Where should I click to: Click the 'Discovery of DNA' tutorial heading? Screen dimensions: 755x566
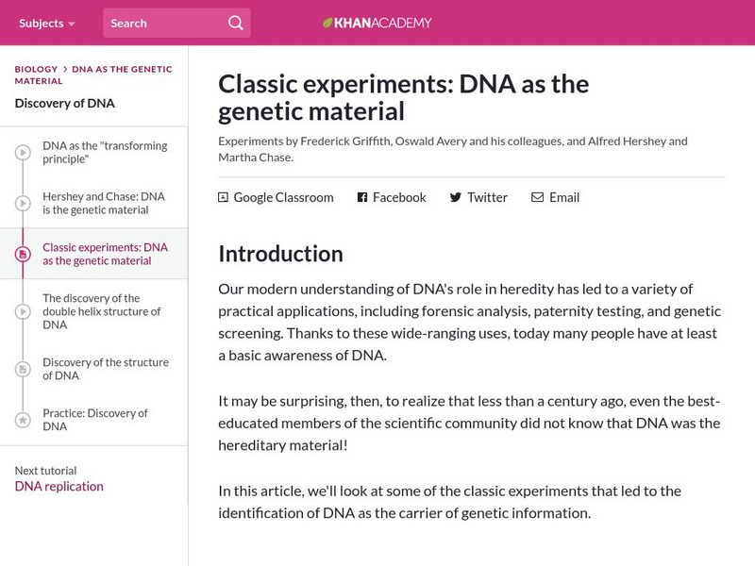[x=64, y=103]
